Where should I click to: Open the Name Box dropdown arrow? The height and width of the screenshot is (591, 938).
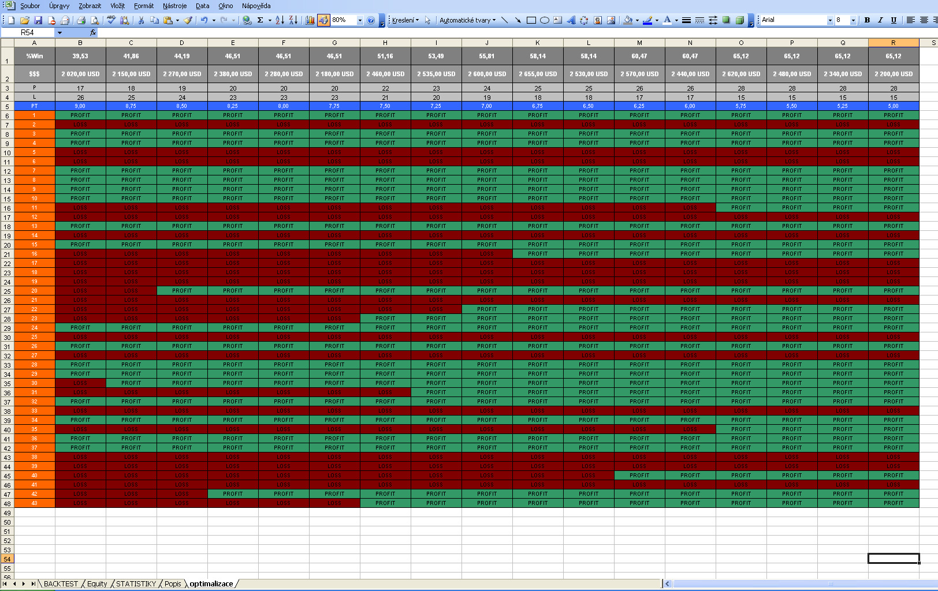[59, 33]
